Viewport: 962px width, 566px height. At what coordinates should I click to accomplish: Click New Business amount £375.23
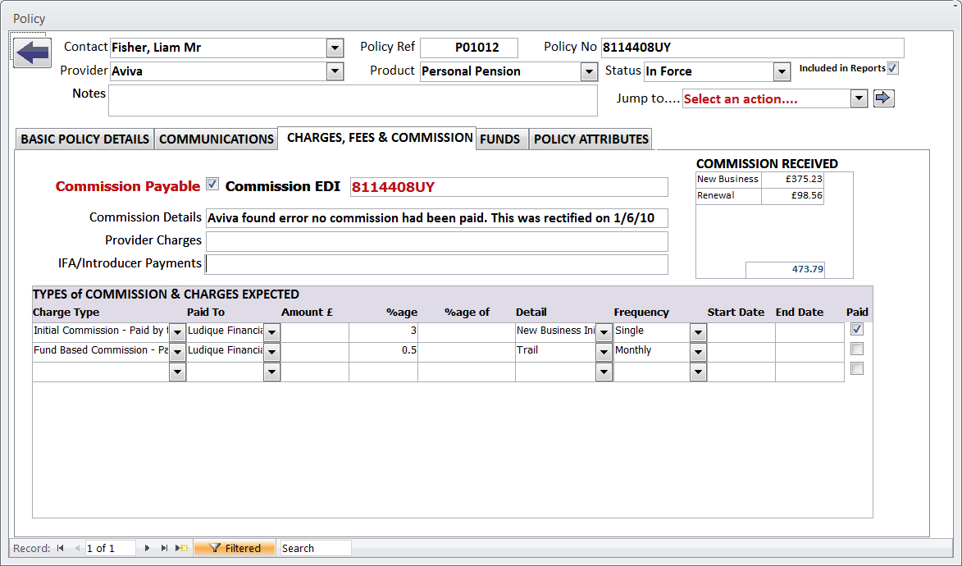click(x=792, y=180)
